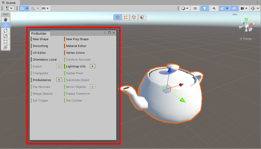Open the Smoothing editor
This screenshot has width=261, height=149.
click(x=40, y=46)
